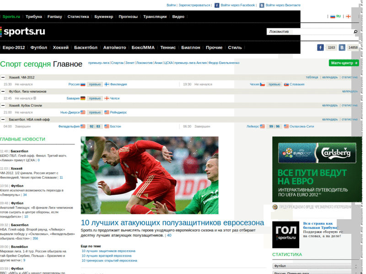The width and height of the screenshot is (366, 274).
Task: Open календарь link for Лига чемпионов
Action: click(350, 91)
